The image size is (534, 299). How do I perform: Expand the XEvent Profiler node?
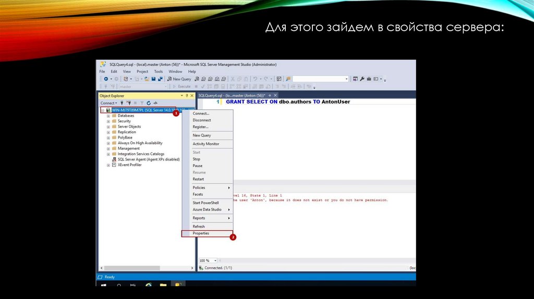(x=108, y=165)
